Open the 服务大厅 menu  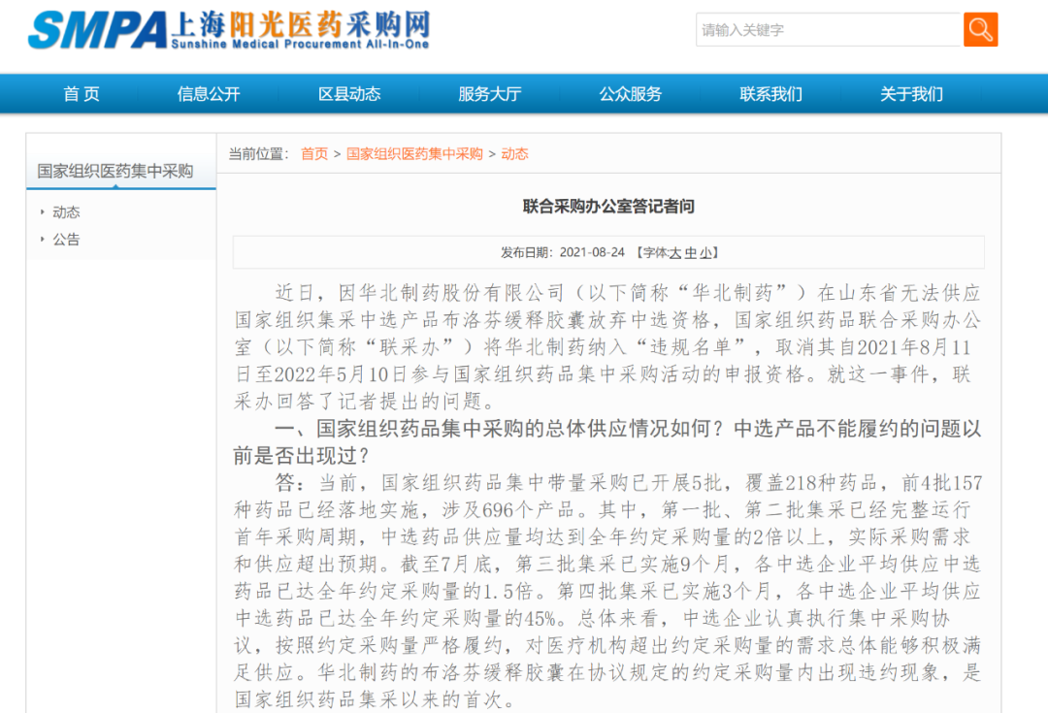pyautogui.click(x=490, y=94)
